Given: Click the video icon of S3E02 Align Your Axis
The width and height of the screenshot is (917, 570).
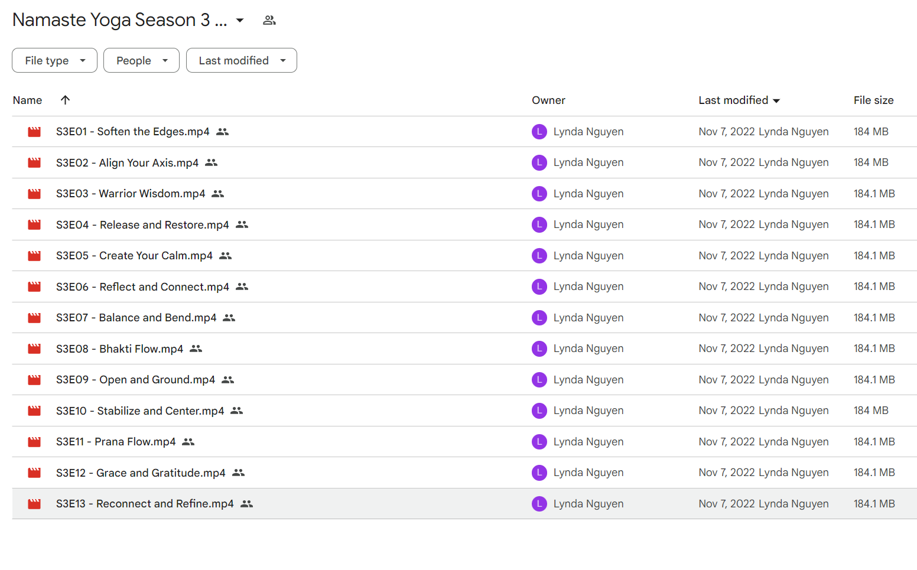Looking at the screenshot, I should (34, 162).
